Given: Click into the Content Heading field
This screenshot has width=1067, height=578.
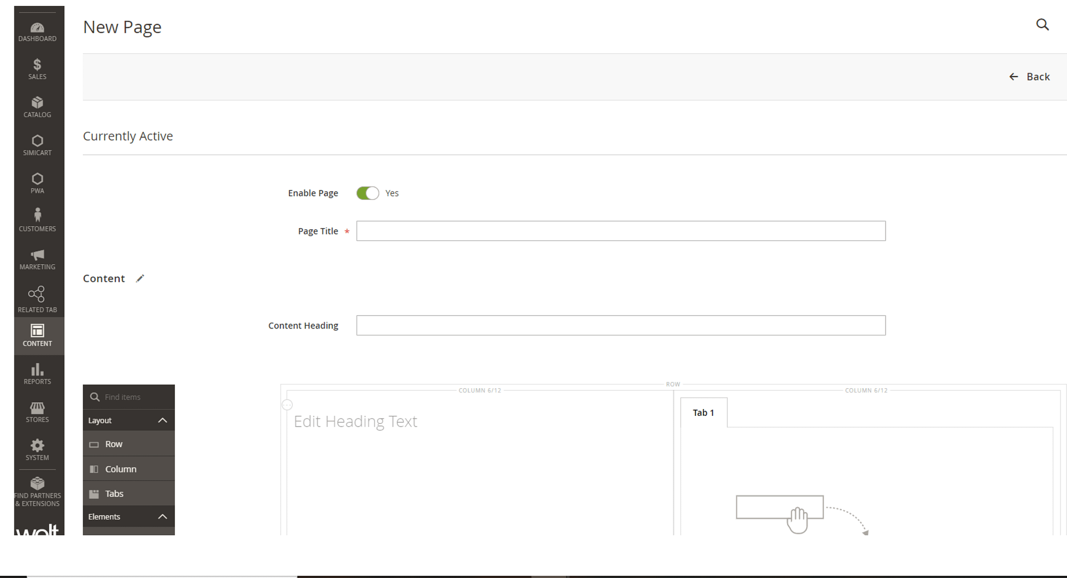Looking at the screenshot, I should point(621,325).
